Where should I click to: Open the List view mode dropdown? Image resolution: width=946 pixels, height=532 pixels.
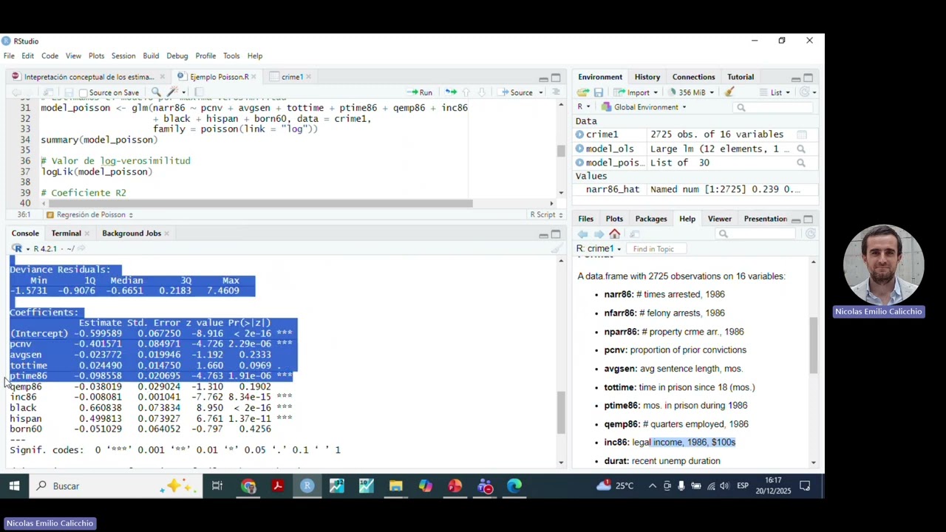[776, 92]
